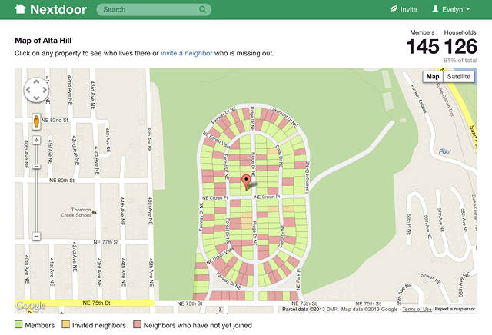Click the 'Map of Alta Hill' heading

[43, 41]
